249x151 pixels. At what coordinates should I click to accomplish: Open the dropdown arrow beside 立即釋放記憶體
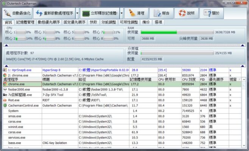pos(121,13)
